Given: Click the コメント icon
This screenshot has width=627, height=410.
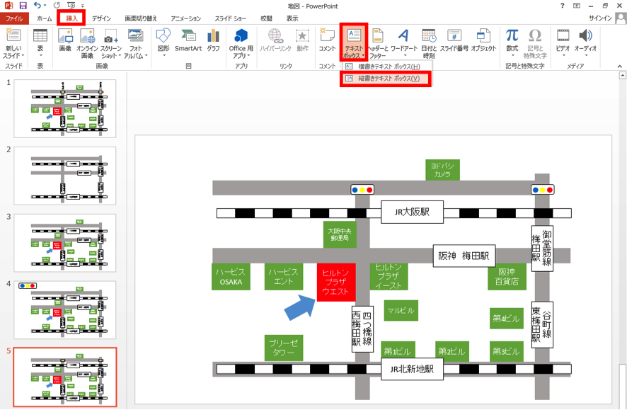Looking at the screenshot, I should coord(327,35).
